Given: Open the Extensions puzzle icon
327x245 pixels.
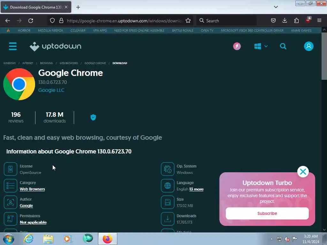Looking at the screenshot, I should point(296,20).
